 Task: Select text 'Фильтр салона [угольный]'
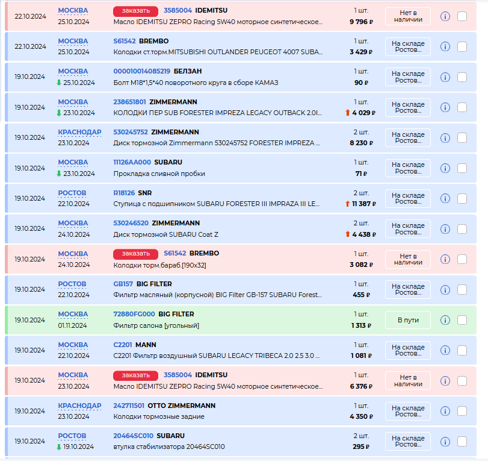(x=156, y=326)
